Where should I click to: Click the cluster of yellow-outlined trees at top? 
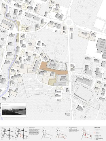click(24, 7)
